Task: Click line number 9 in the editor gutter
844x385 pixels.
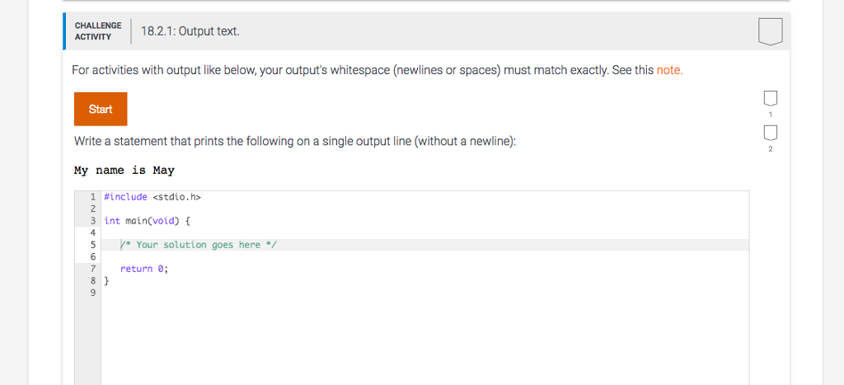Action: click(94, 293)
